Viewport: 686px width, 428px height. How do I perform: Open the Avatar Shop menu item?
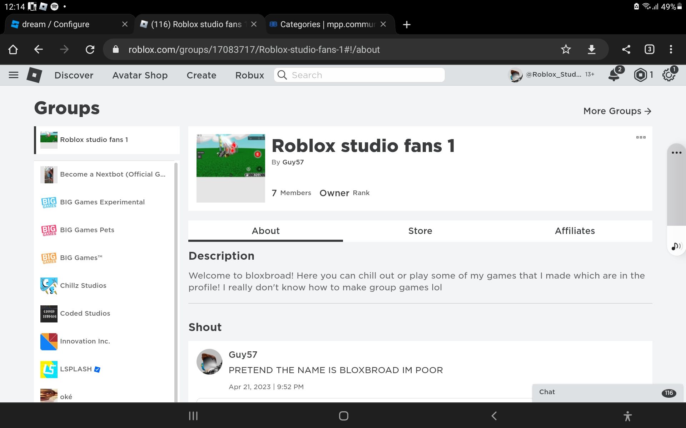click(140, 75)
